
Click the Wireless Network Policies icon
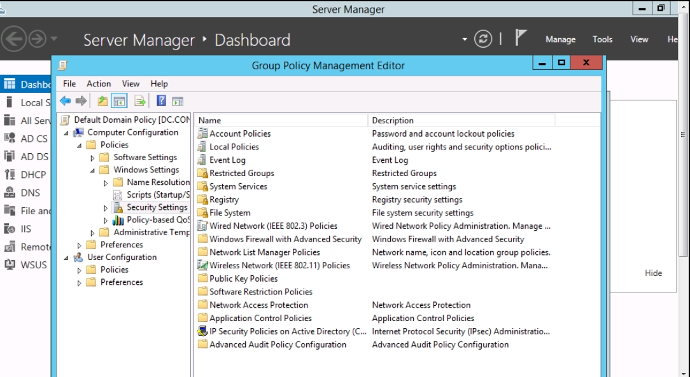point(202,265)
